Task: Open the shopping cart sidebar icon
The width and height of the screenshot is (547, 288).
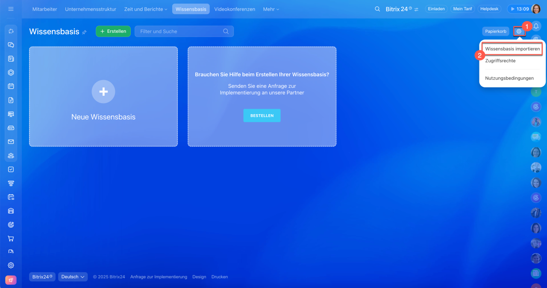Action: [11, 239]
